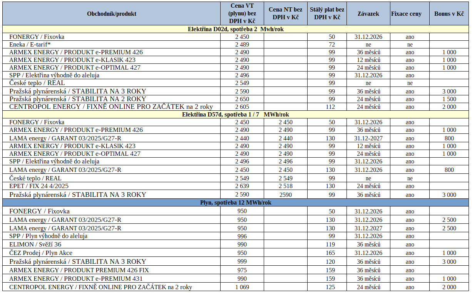Click fixed fee '72' in Eneka row
472x293 pixels.
click(x=331, y=45)
